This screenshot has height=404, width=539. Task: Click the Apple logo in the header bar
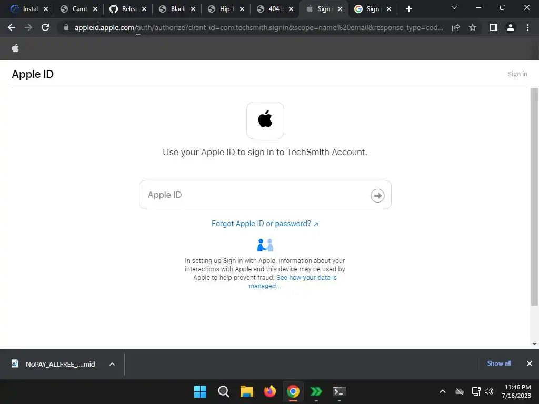coord(15,48)
